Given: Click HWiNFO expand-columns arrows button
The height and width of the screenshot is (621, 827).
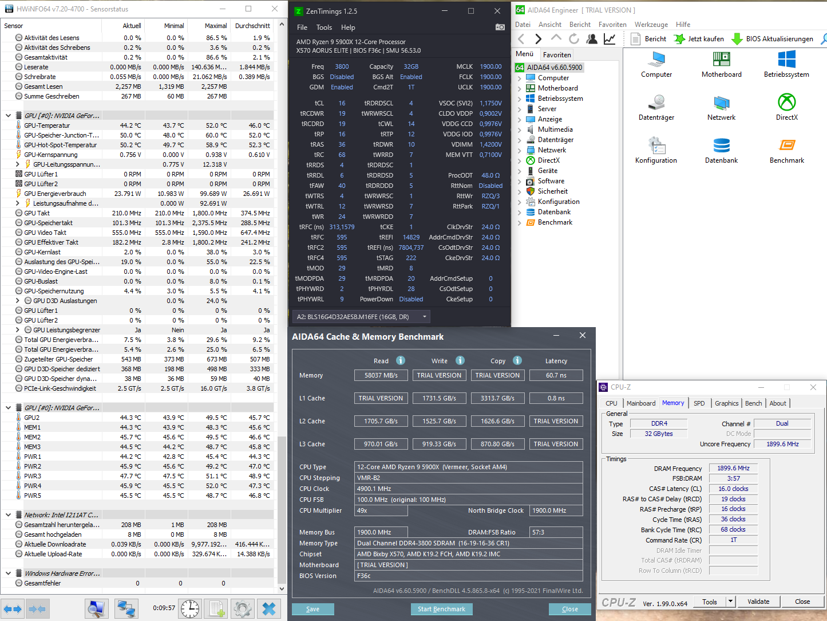Looking at the screenshot, I should tap(13, 609).
